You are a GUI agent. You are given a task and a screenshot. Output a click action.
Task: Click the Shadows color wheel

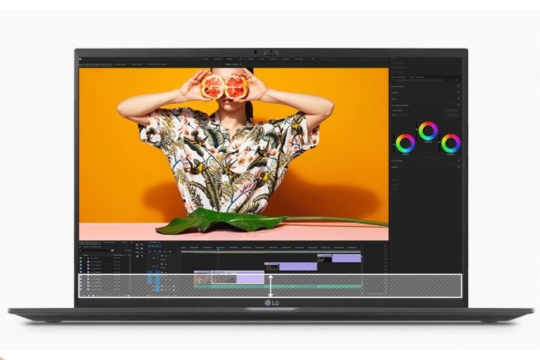tap(405, 143)
